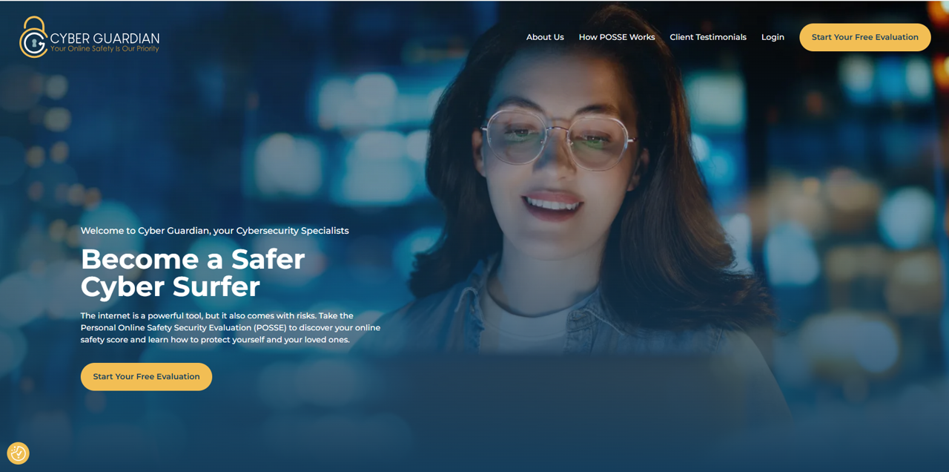Select the Login link
Viewport: 949px width, 472px height.
[773, 37]
